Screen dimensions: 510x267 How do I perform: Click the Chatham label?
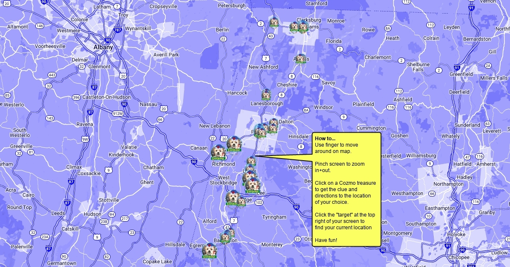(153, 167)
